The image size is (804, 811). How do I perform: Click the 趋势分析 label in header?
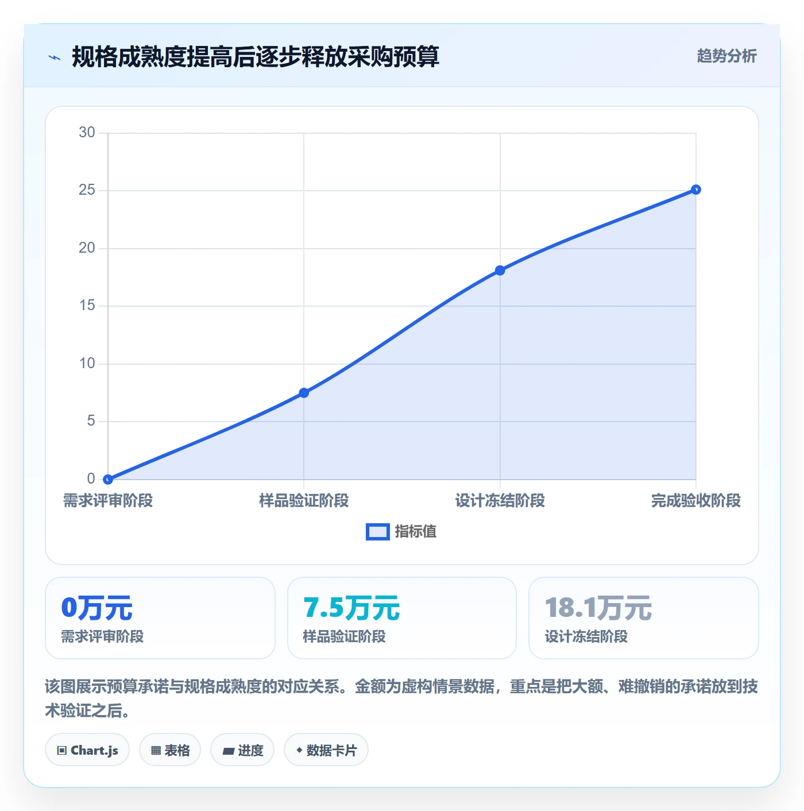(x=726, y=56)
